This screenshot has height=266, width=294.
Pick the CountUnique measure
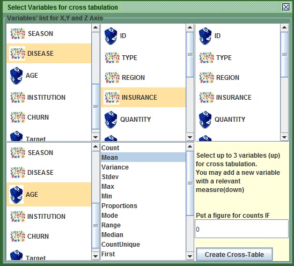pos(143,244)
